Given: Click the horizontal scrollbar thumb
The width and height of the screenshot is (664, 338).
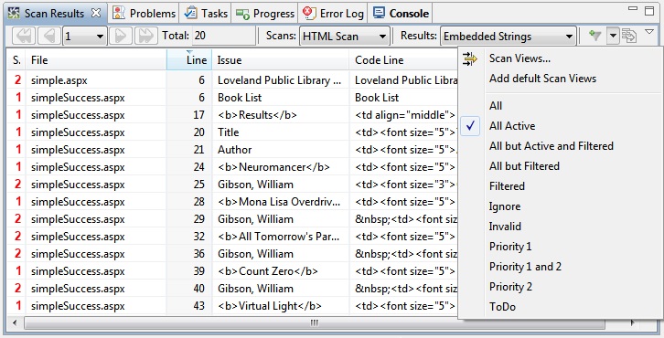Looking at the screenshot, I should [315, 323].
